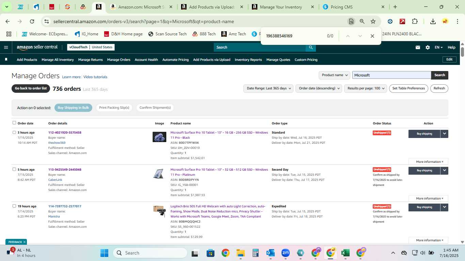The height and width of the screenshot is (261, 465).
Task: Select order 114-7397732-2577017 checkbox
Action: [x=14, y=206]
